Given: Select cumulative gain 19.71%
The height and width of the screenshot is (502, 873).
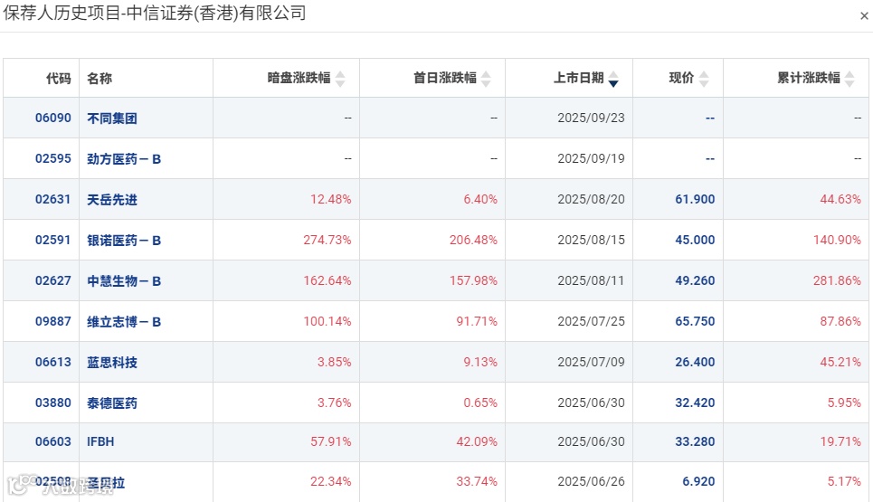Looking at the screenshot, I should (x=840, y=441).
